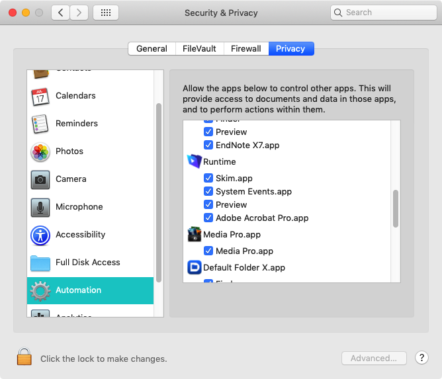
Task: Click the Adobe Acrobat Pro.app label text
Action: (x=262, y=218)
